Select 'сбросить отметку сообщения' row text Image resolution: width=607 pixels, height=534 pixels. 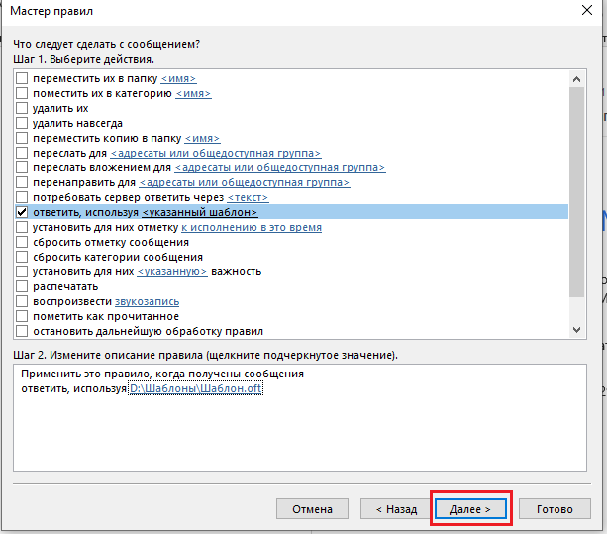[111, 242]
